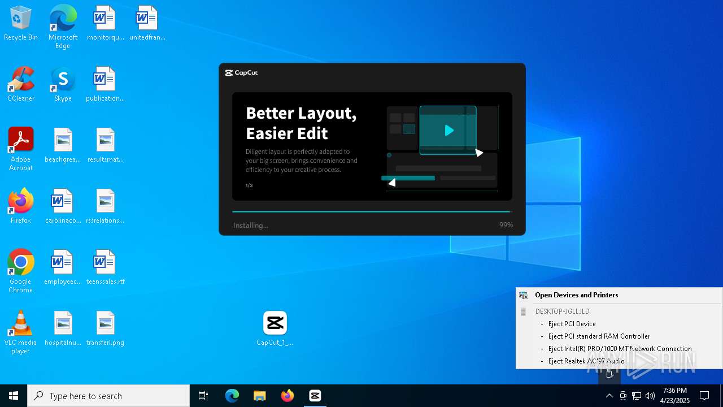The image size is (723, 407).
Task: Open network status tray icon
Action: point(637,396)
